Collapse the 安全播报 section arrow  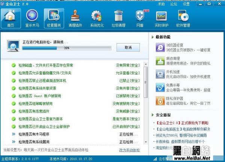click(x=153, y=115)
